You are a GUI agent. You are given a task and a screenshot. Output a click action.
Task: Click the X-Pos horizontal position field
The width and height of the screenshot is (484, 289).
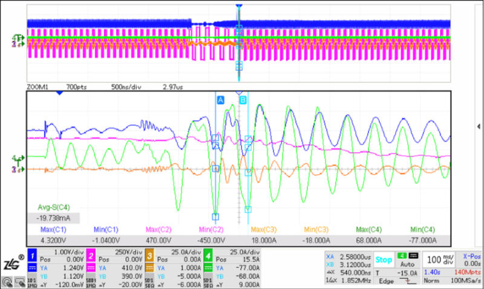[469, 259]
